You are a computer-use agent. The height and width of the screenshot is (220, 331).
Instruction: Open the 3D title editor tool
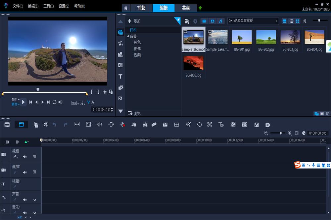[x=221, y=124]
